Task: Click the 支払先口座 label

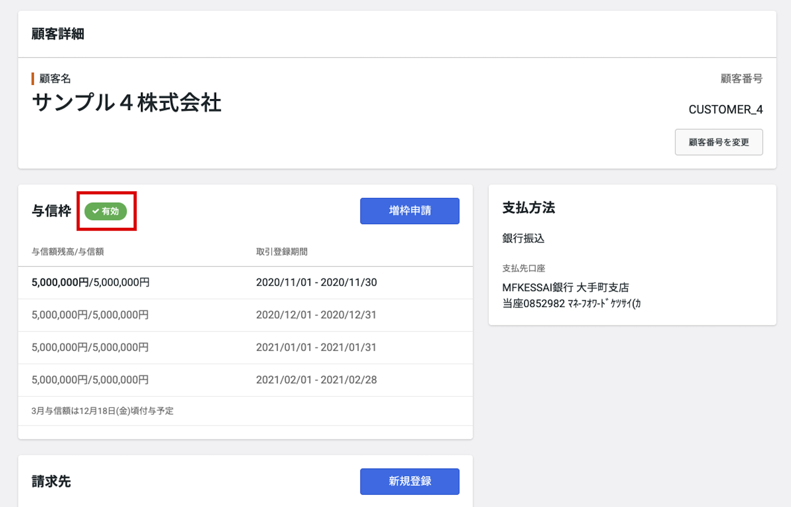Action: pyautogui.click(x=523, y=268)
